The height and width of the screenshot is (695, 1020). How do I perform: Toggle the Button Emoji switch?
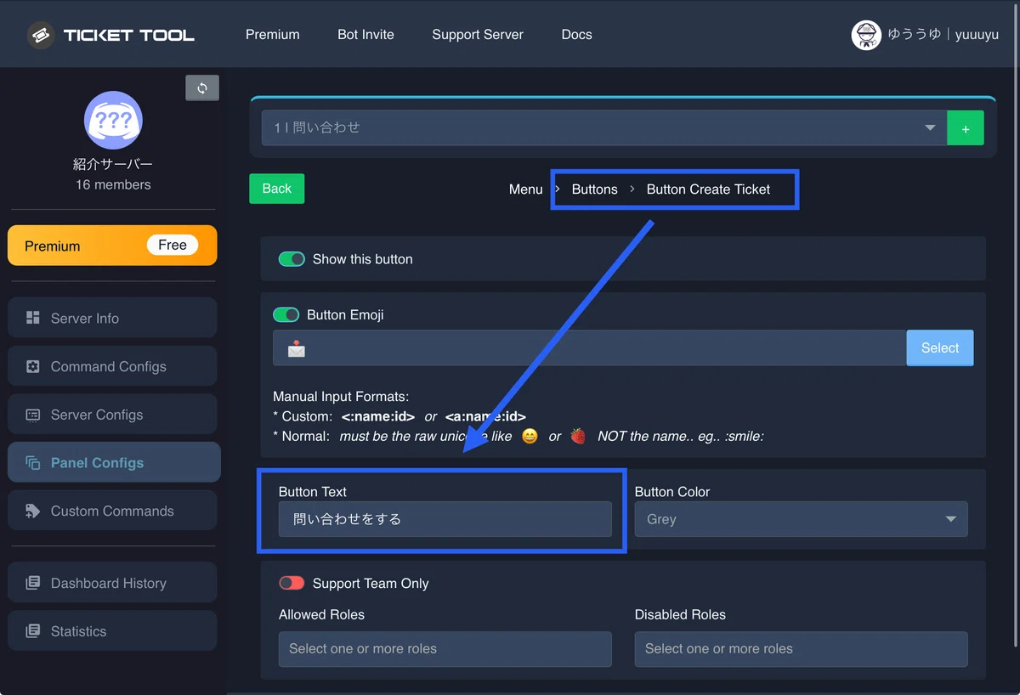tap(286, 314)
